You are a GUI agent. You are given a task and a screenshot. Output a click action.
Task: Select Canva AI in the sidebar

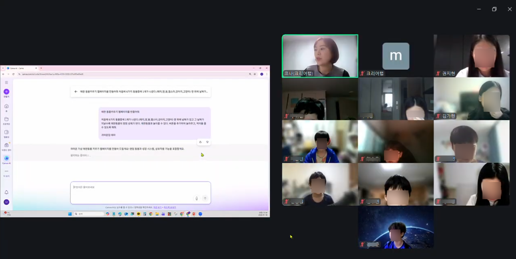(x=6, y=159)
